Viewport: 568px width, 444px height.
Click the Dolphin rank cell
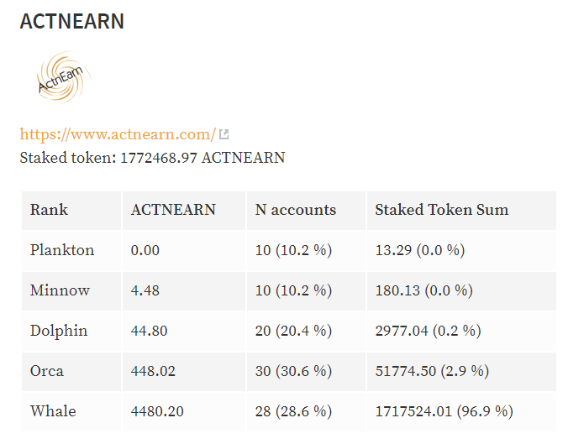(x=59, y=331)
